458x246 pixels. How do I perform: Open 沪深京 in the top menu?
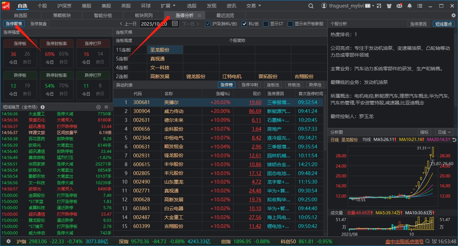[x=64, y=6]
